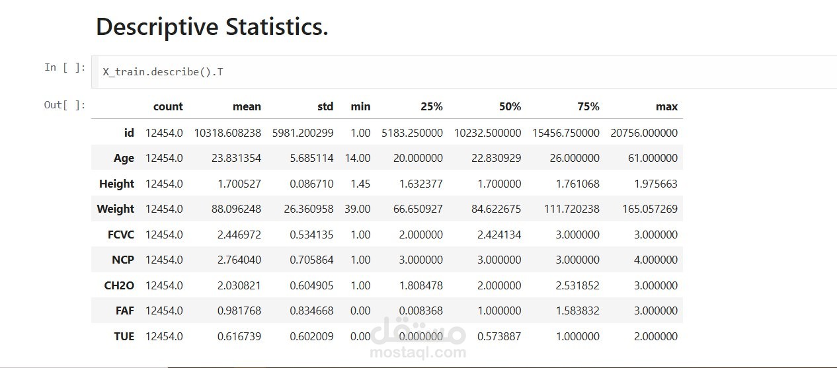
Task: Select the Height row label
Action: coord(117,184)
